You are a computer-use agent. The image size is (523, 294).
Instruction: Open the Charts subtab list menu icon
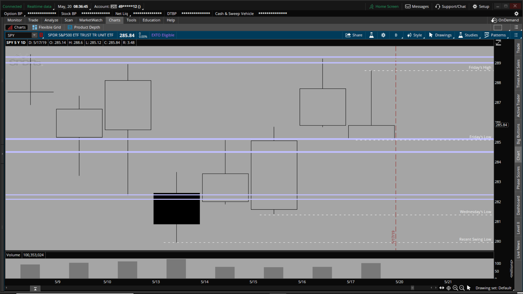516,27
